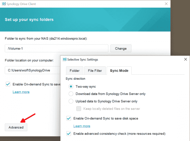Select the Two-way sync radio button
Screen dimensions: 190x141
[x=71, y=87]
